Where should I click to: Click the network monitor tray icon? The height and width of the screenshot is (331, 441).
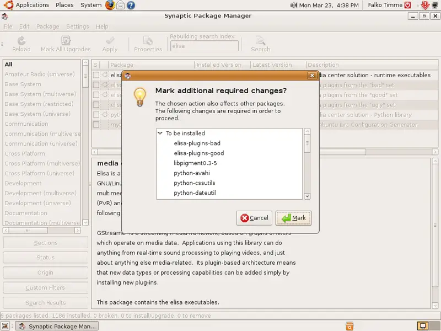[x=435, y=5]
